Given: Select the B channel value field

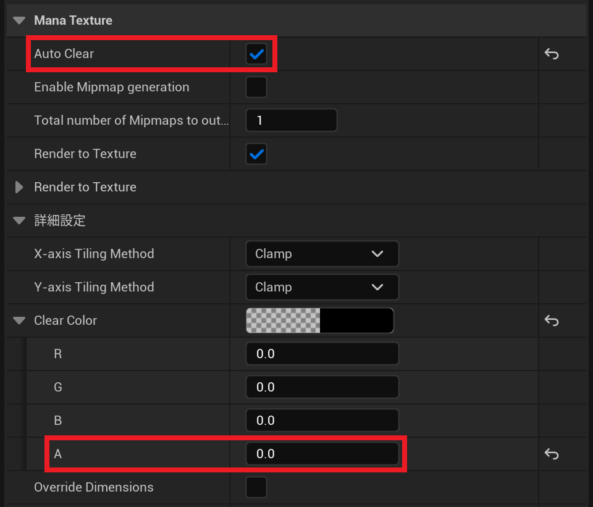Looking at the screenshot, I should pyautogui.click(x=322, y=421).
